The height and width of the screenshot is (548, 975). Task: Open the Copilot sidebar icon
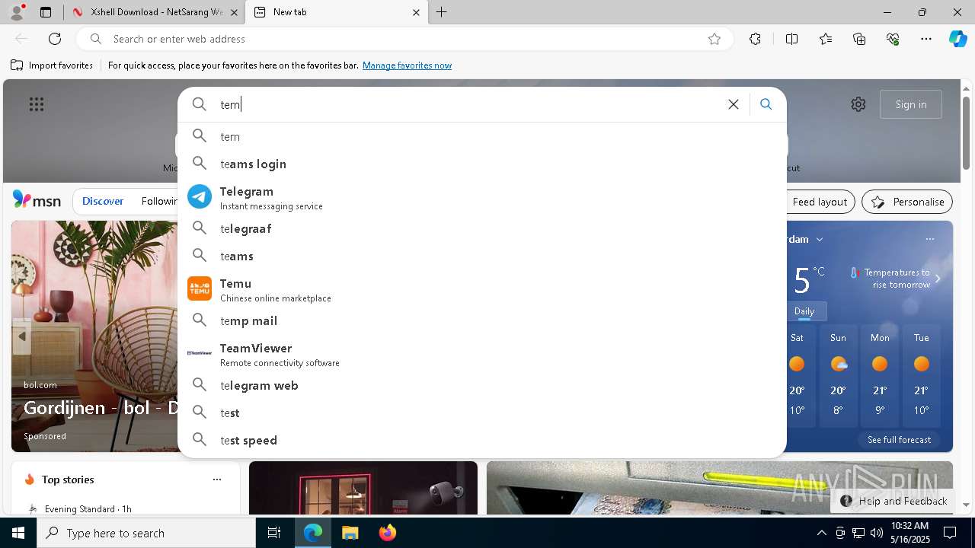pos(957,39)
